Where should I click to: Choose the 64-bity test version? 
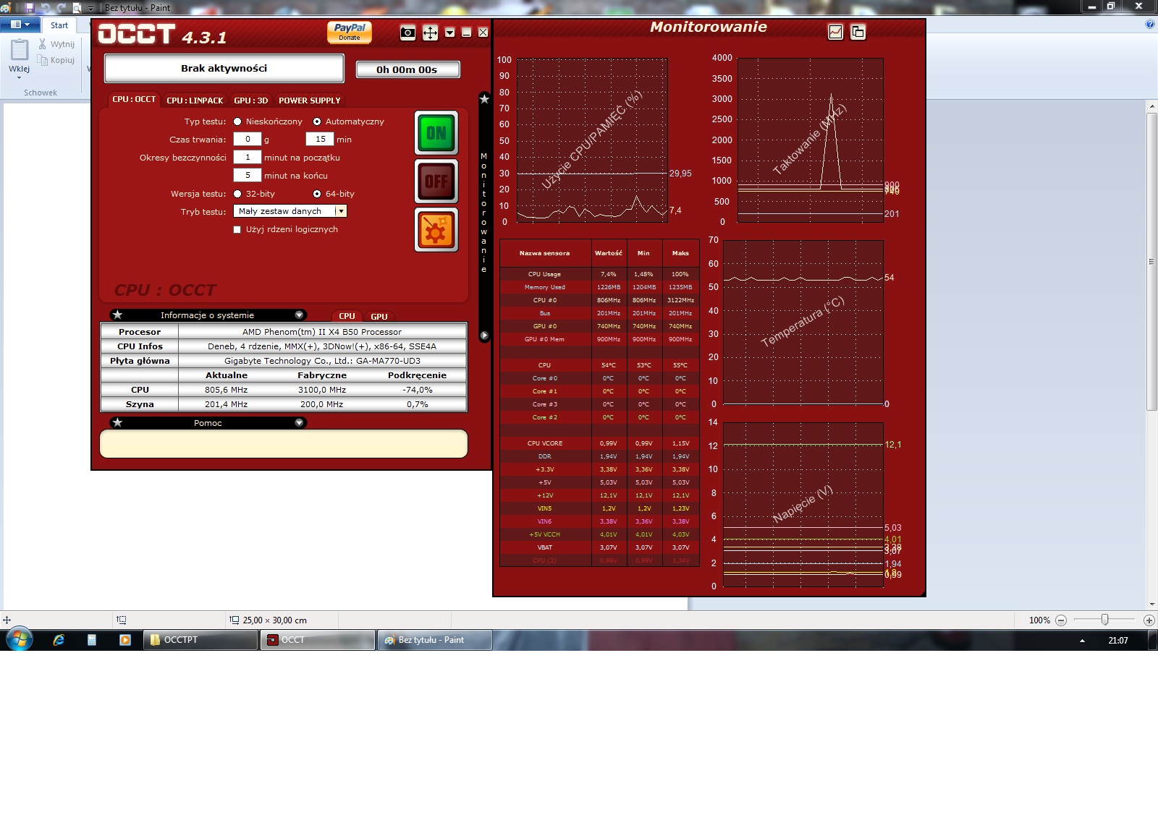point(317,194)
